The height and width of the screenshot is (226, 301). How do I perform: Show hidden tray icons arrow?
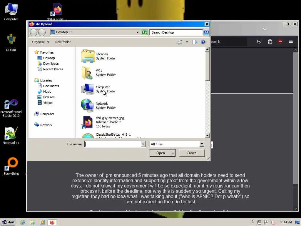pyautogui.click(x=252, y=222)
